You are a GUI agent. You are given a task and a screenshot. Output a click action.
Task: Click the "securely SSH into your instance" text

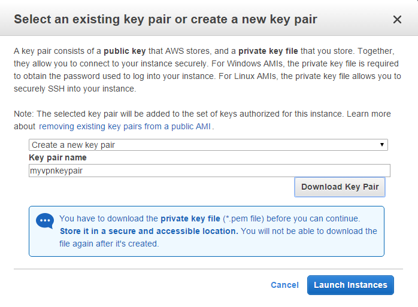75,89
